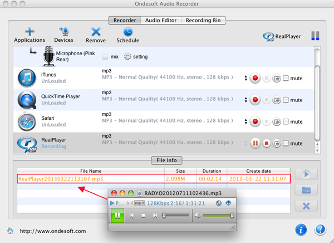Screen dimensions: 334x243
Task: Open Microphone setting gear
Action: click(127, 56)
